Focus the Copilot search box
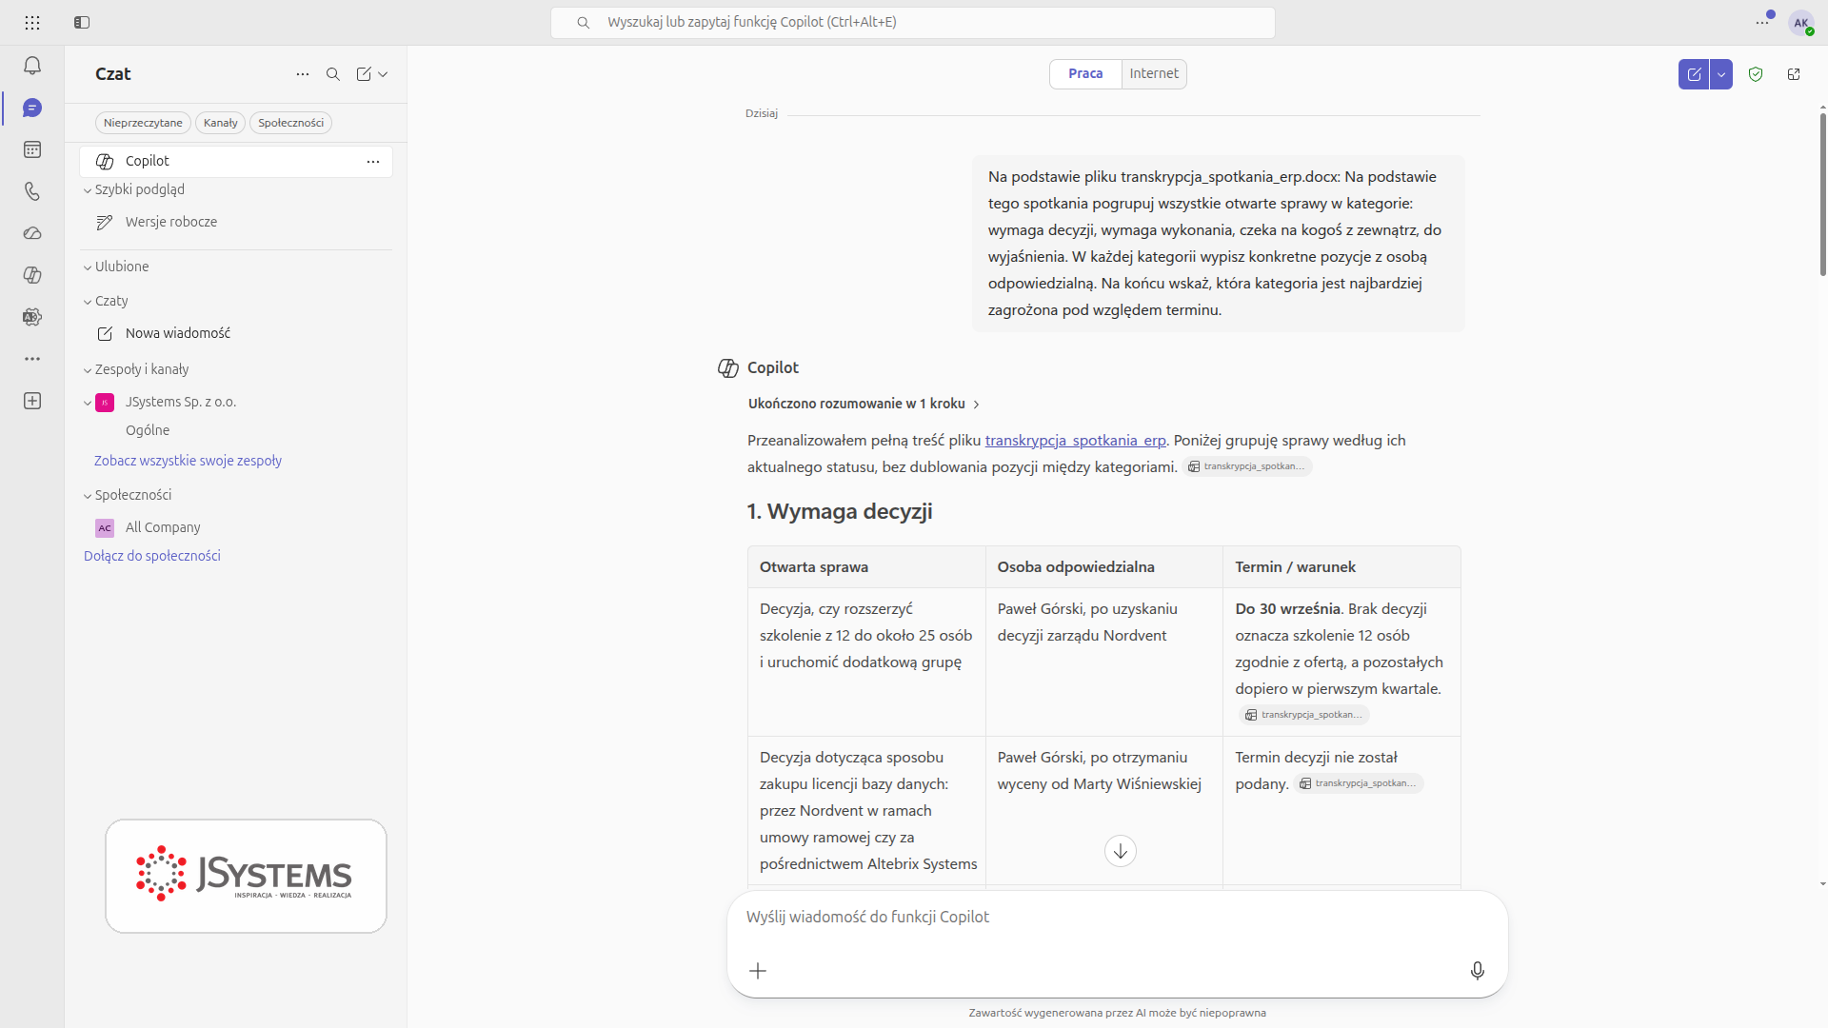1828x1028 pixels. click(912, 22)
